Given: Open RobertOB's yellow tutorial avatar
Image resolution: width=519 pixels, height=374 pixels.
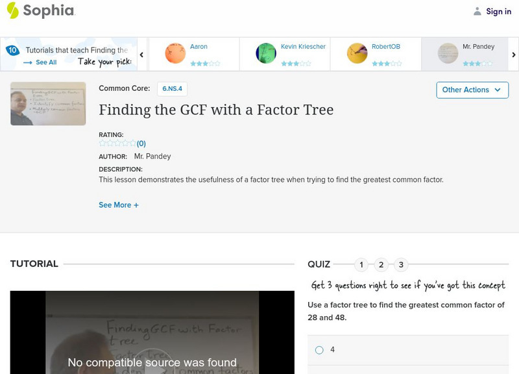Looking at the screenshot, I should [357, 53].
